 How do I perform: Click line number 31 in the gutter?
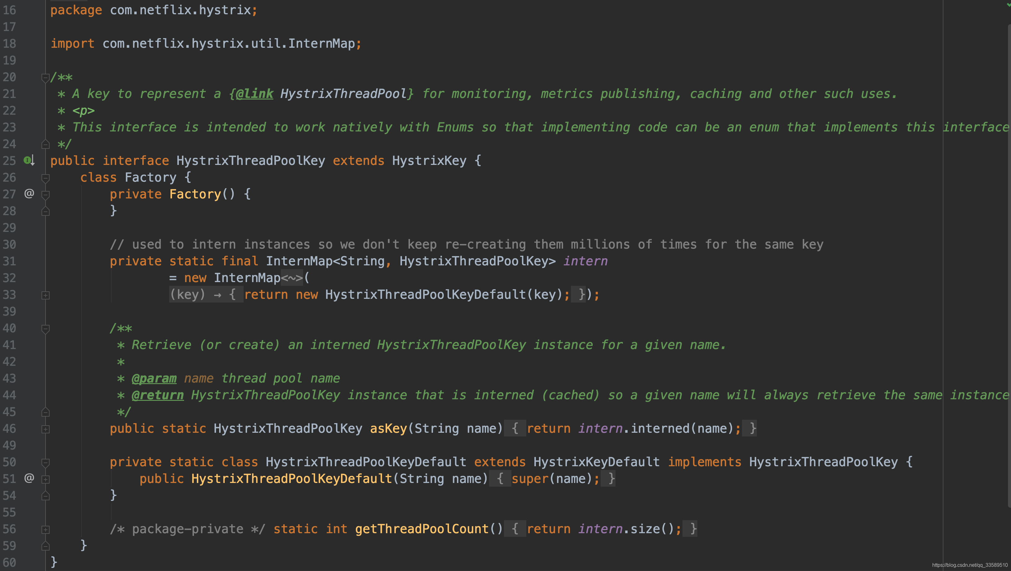pos(9,261)
